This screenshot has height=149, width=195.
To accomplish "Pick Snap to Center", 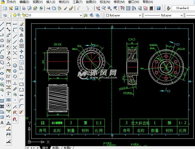I will point(15,65).
